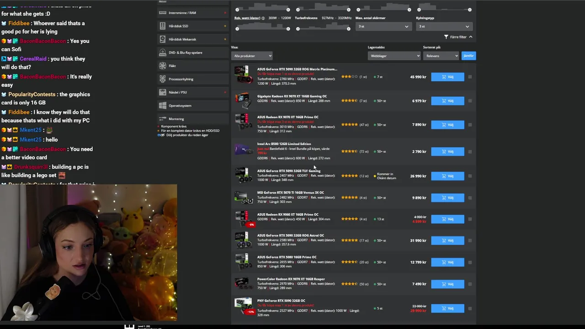Select the Processorkylning cooler icon
585x329 pixels.
pyautogui.click(x=162, y=79)
